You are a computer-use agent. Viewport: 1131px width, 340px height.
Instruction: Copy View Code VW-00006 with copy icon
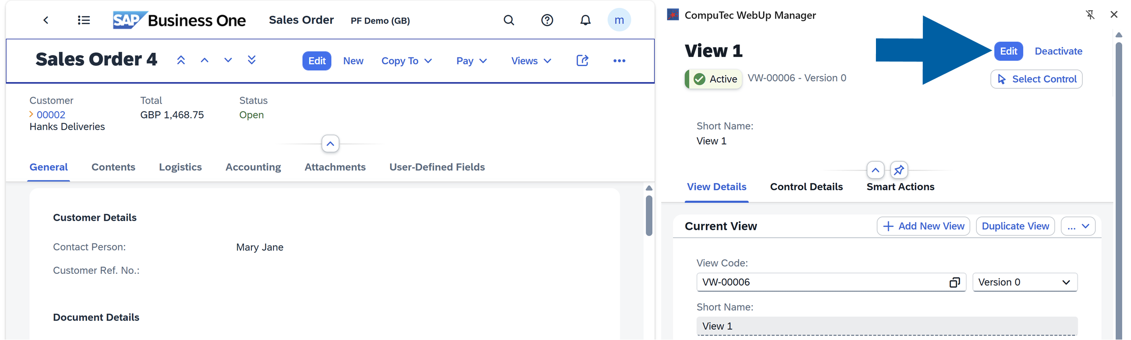point(954,282)
